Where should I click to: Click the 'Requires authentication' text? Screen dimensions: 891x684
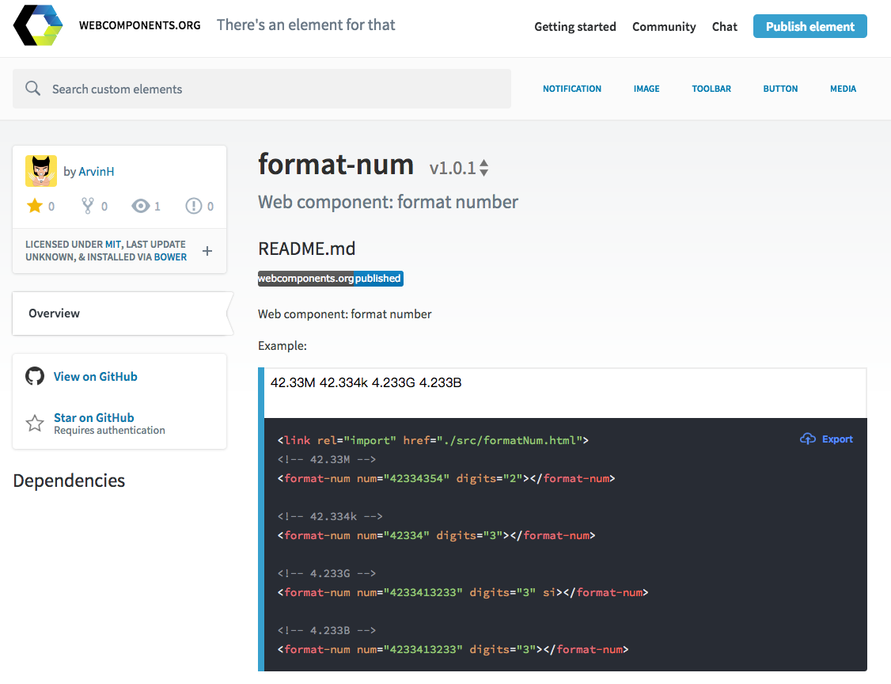110,431
